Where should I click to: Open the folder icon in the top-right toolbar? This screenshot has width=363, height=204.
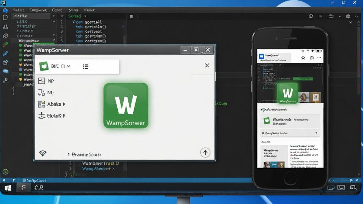[x=331, y=16]
